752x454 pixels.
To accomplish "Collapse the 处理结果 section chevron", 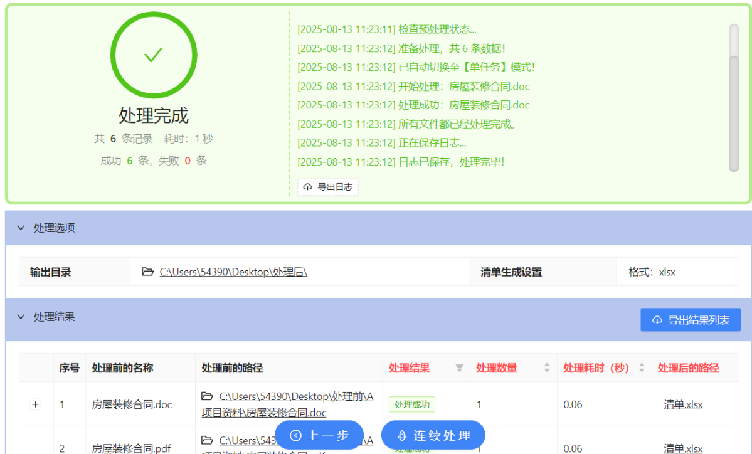I will coord(21,317).
